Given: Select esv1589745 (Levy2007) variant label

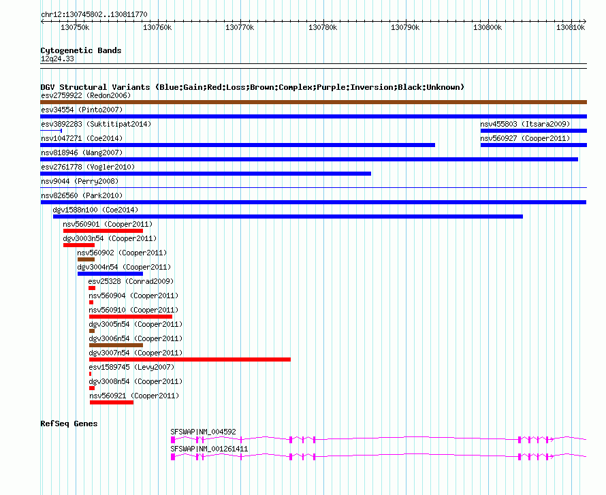Looking at the screenshot, I should pos(131,367).
